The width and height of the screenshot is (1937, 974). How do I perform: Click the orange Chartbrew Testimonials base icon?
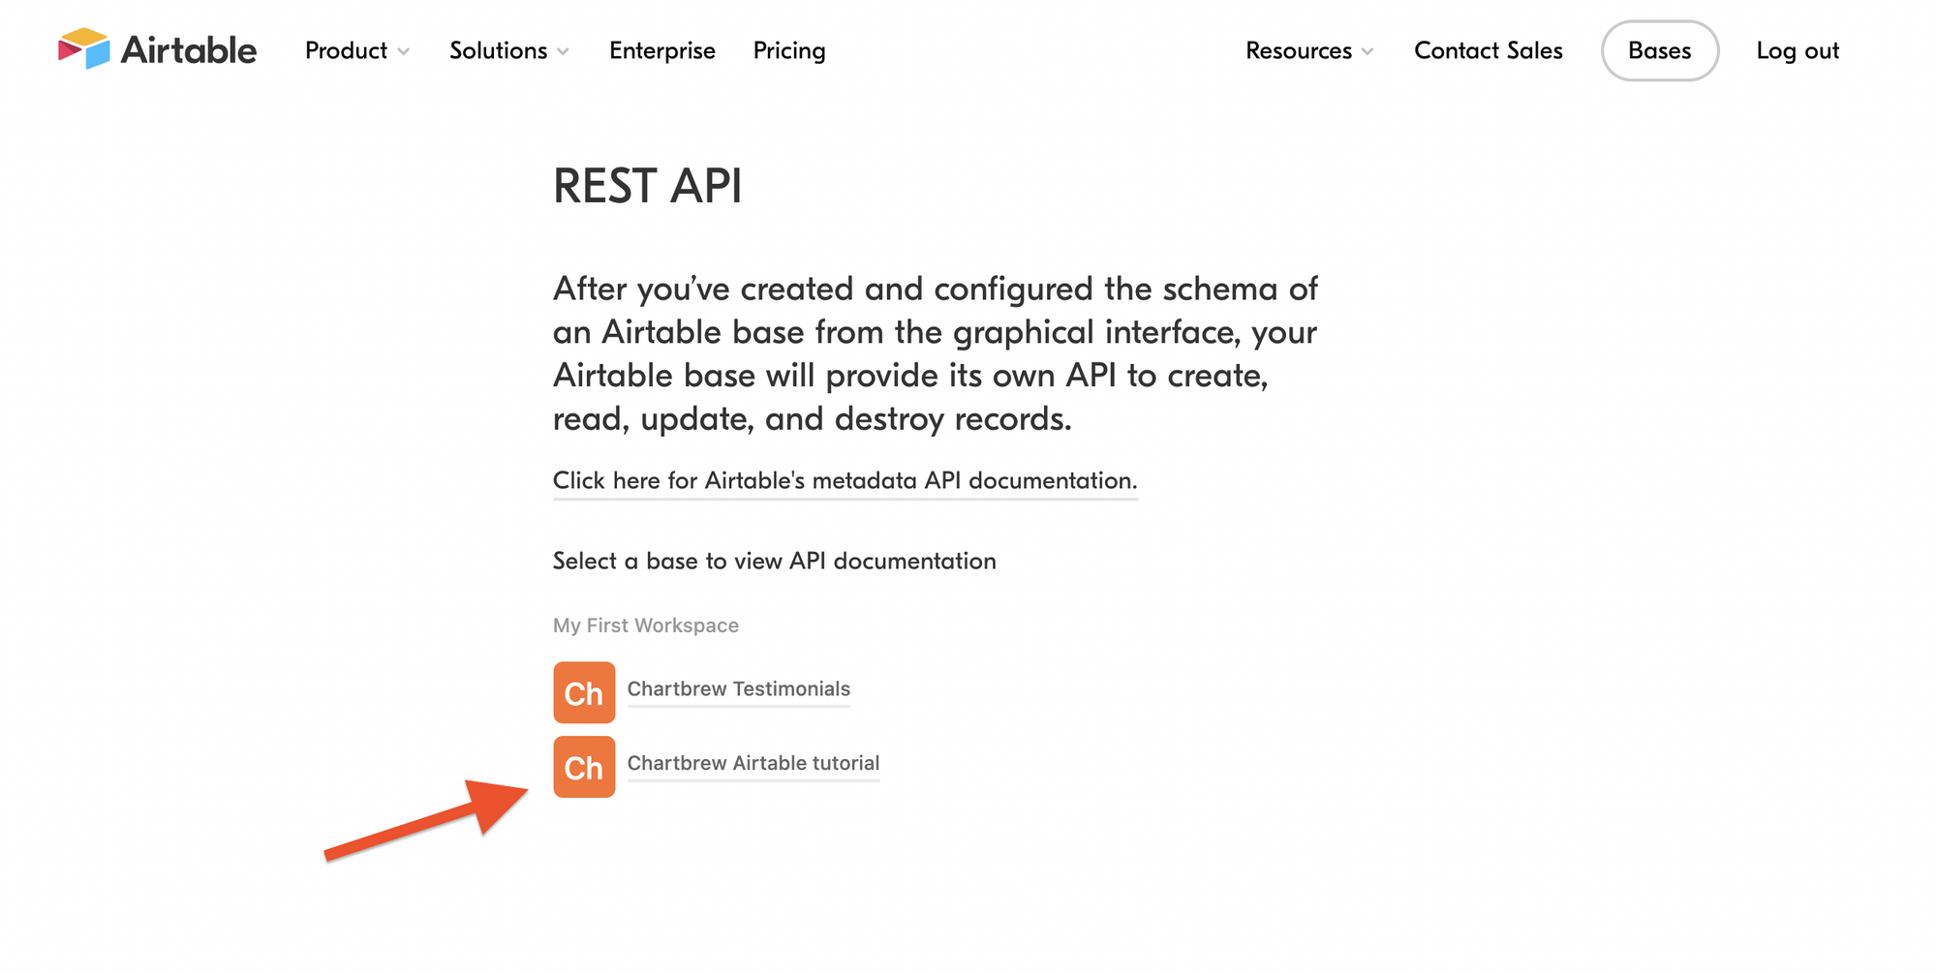(584, 692)
